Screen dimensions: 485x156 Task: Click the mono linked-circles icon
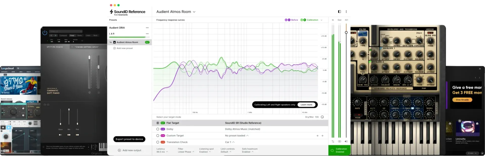click(339, 141)
